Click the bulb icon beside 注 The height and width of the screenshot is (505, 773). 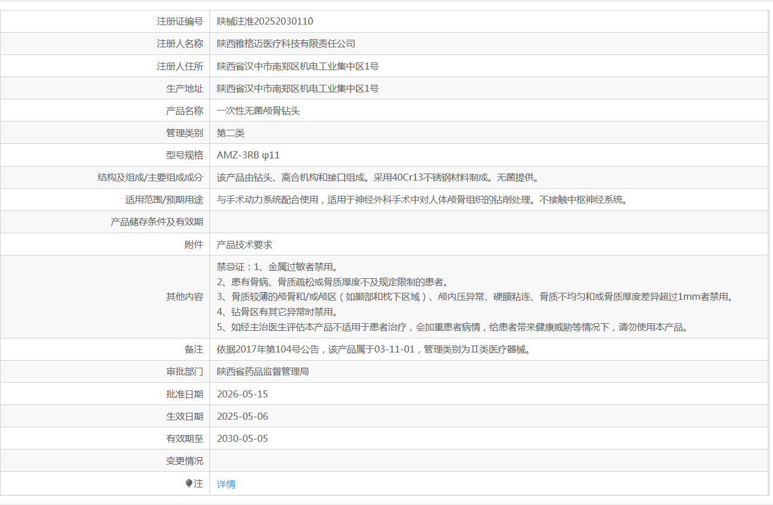pyautogui.click(x=188, y=483)
